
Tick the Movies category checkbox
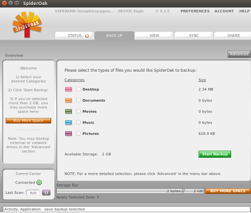coord(78,111)
